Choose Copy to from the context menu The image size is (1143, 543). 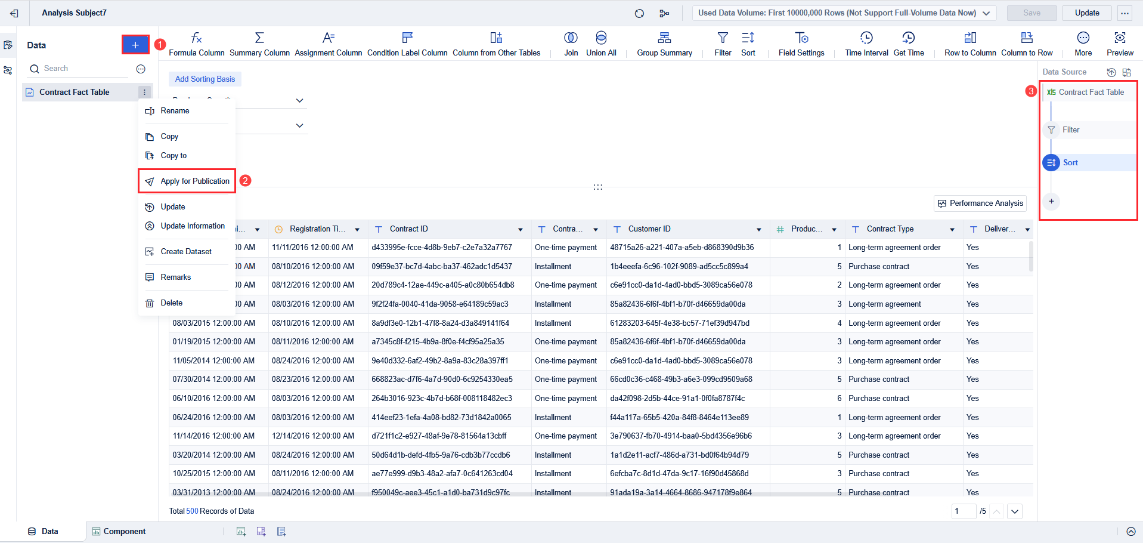point(187,156)
